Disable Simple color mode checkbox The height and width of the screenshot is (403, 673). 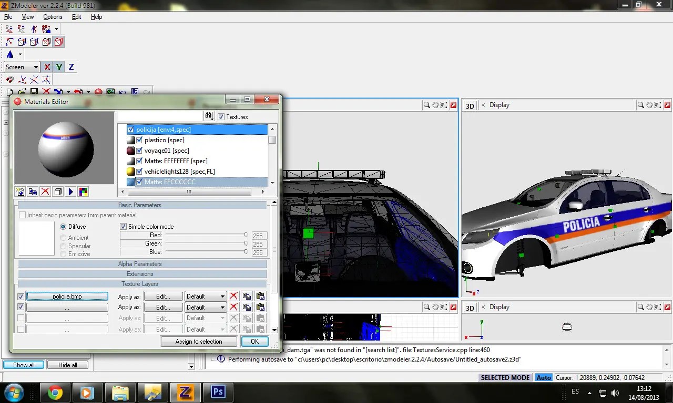click(124, 227)
